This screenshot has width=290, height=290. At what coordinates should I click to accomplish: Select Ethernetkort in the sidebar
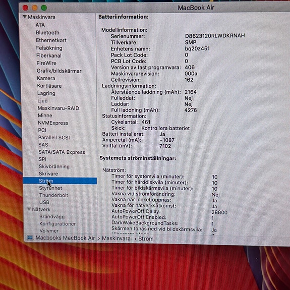[51, 40]
